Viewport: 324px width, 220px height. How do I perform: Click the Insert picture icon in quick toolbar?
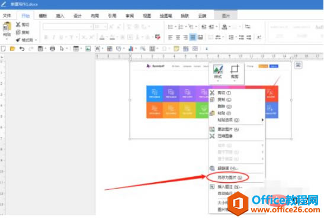pyautogui.click(x=88, y=48)
